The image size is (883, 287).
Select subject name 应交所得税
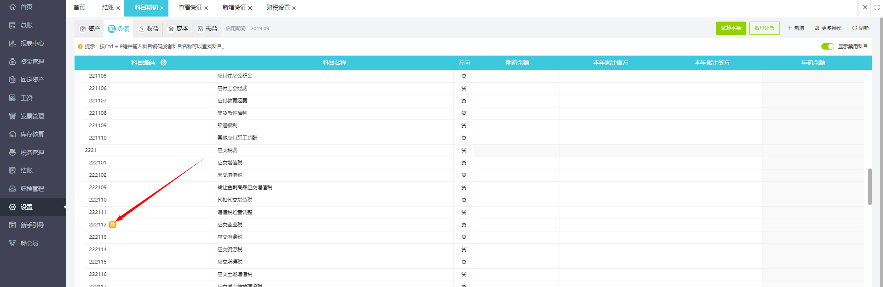point(230,262)
